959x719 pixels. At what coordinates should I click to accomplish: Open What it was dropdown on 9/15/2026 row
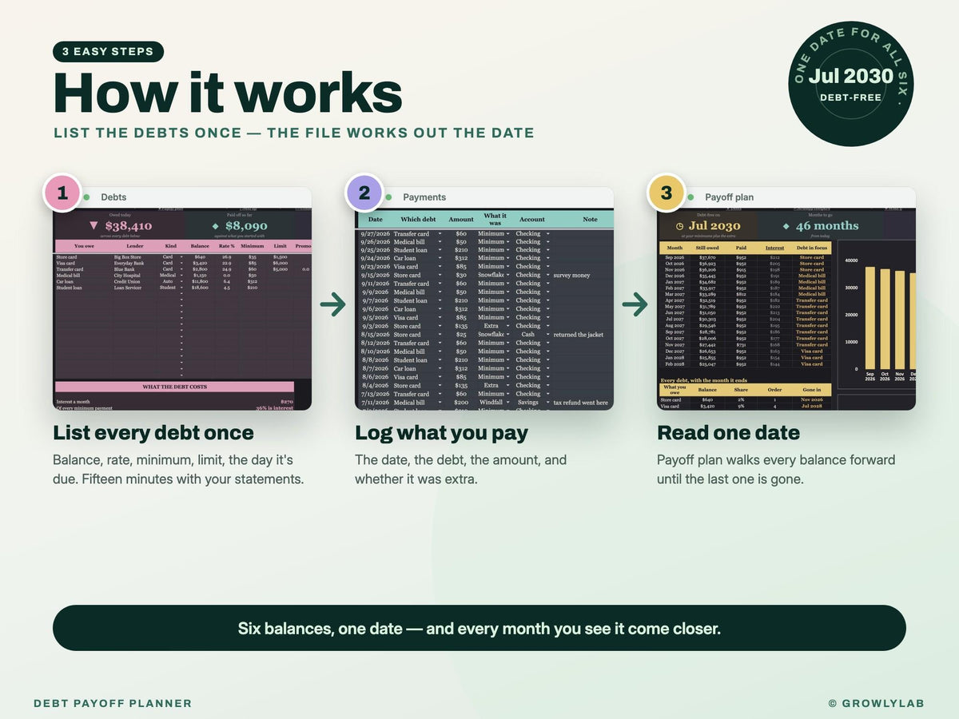507,275
